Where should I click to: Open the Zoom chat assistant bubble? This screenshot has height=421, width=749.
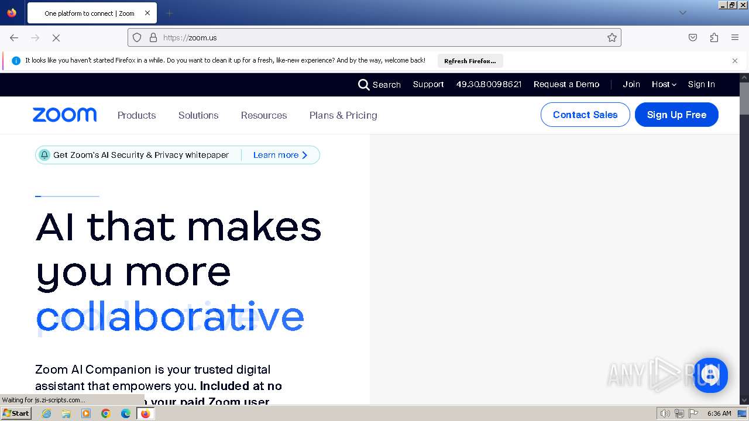point(710,375)
